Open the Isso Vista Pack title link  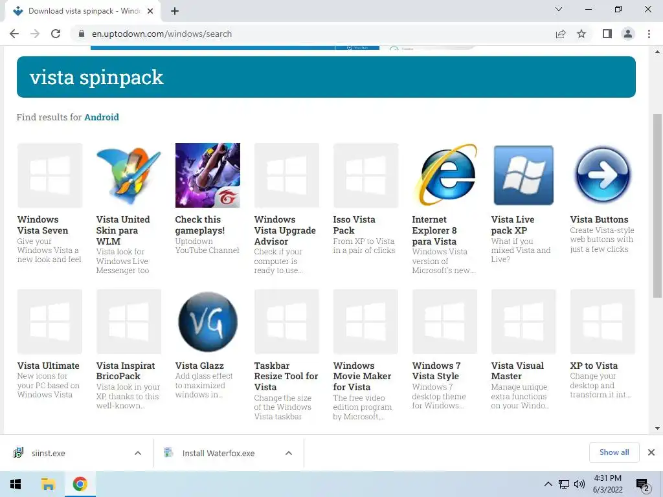[x=354, y=225]
